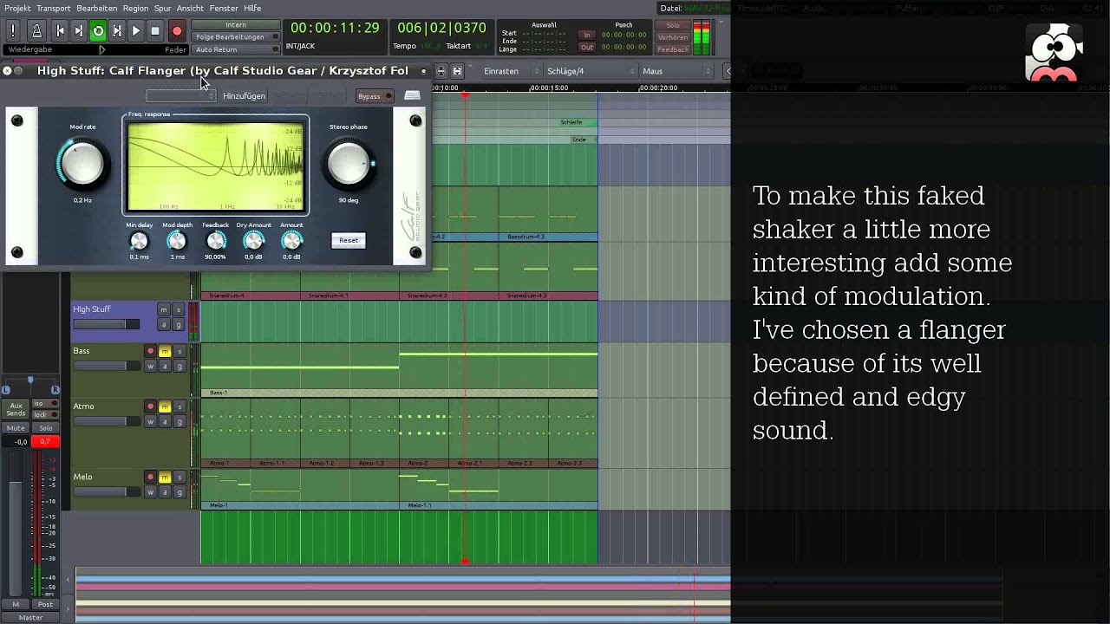Image resolution: width=1110 pixels, height=624 pixels.
Task: Open the Maus edit point dropdown
Action: (x=676, y=71)
